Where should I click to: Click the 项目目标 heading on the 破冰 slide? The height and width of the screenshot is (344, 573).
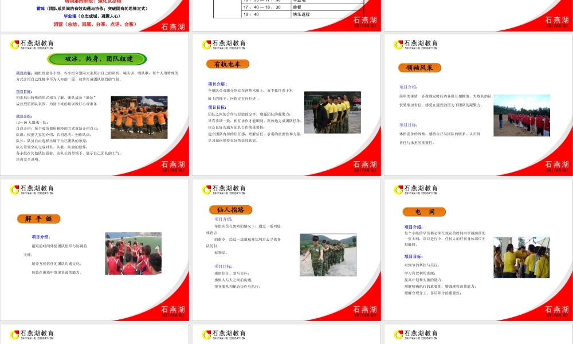pos(23,92)
